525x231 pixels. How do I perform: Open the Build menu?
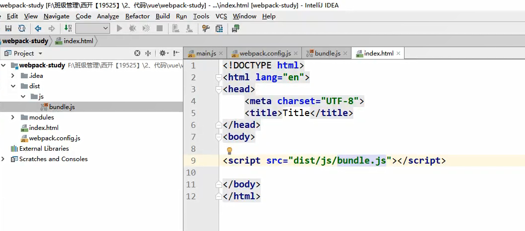pyautogui.click(x=163, y=16)
